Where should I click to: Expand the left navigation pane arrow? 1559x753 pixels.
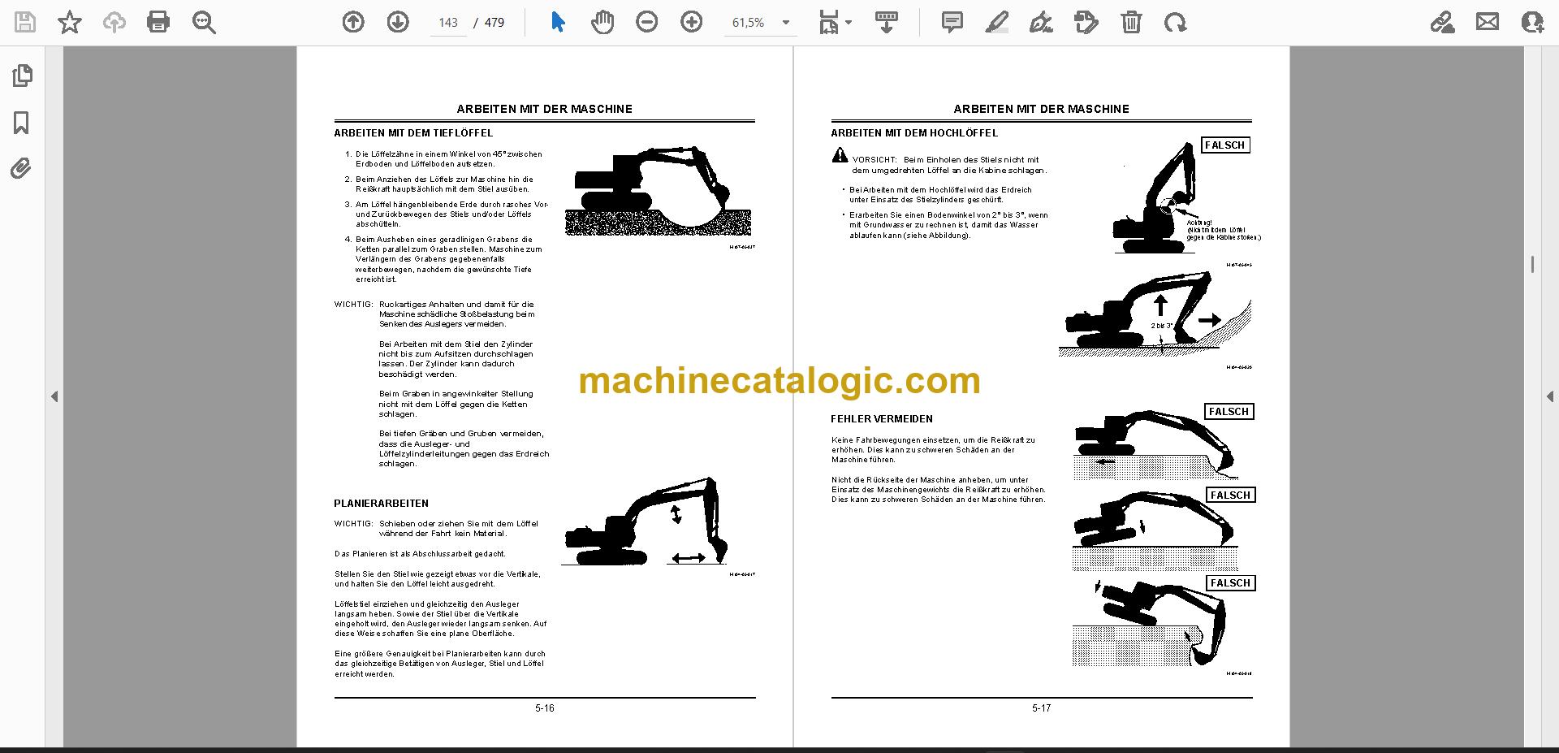pyautogui.click(x=54, y=396)
